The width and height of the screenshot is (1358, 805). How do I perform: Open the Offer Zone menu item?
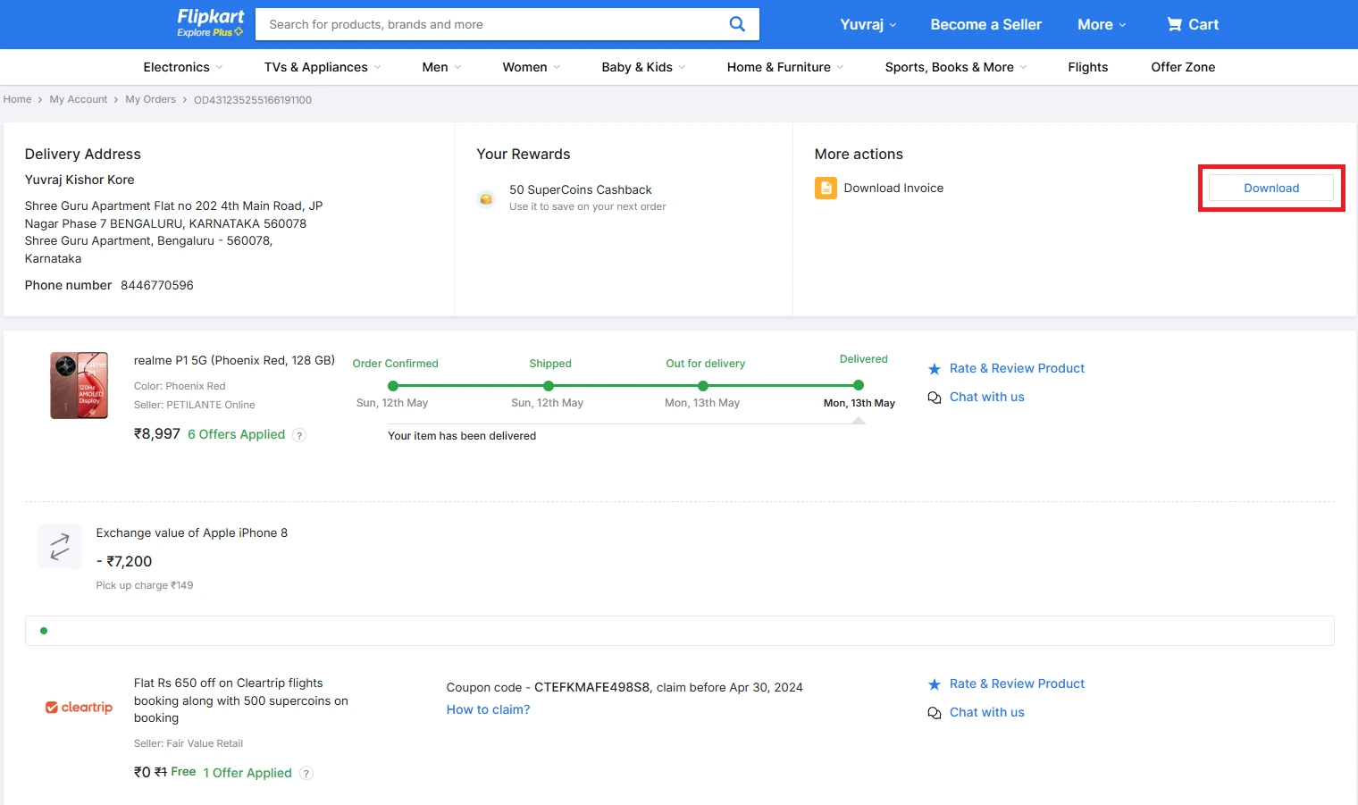pyautogui.click(x=1183, y=67)
